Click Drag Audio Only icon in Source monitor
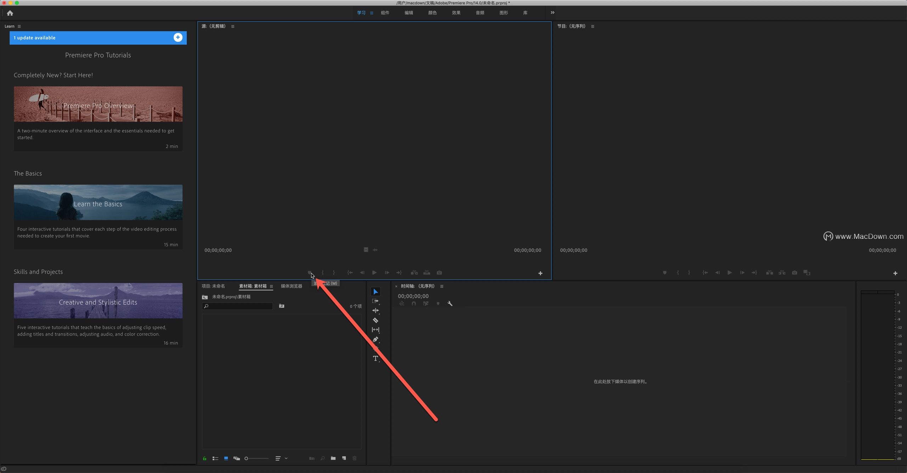This screenshot has width=907, height=473. [375, 250]
